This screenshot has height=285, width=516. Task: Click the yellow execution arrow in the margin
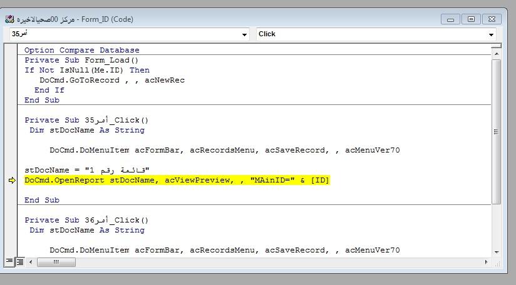[x=12, y=181]
